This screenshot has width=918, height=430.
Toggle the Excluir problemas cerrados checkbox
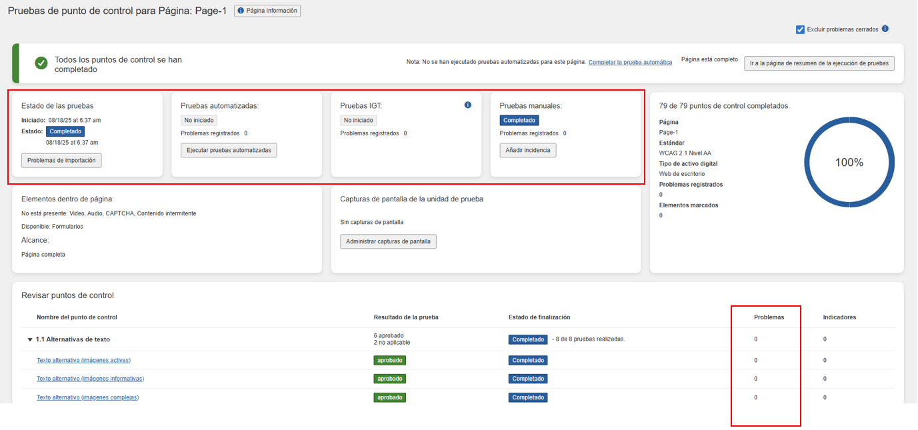point(800,29)
